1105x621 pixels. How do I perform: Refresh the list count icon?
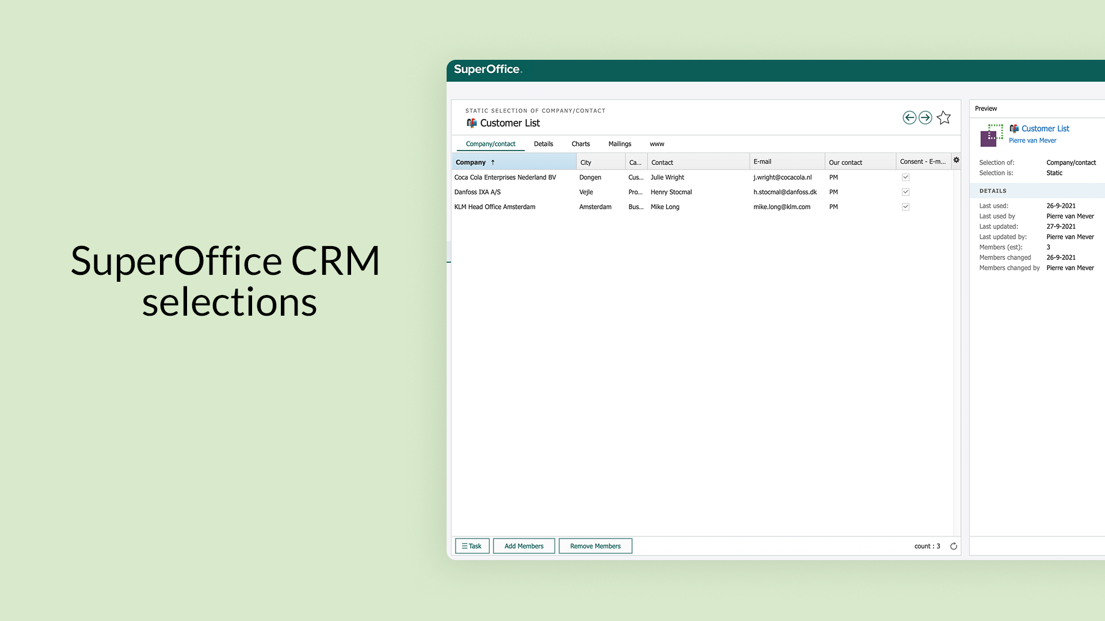(954, 546)
